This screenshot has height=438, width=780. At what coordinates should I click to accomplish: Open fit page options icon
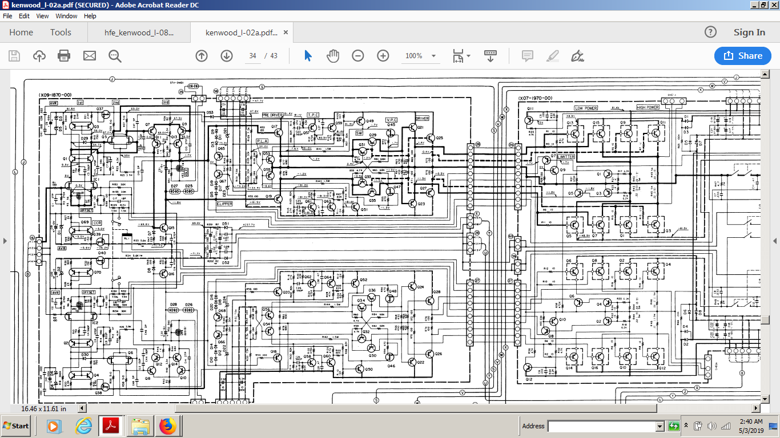click(x=459, y=56)
